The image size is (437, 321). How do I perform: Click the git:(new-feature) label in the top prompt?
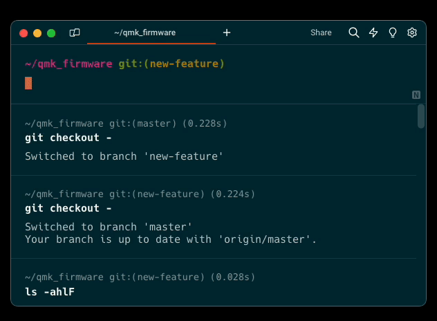(x=171, y=64)
